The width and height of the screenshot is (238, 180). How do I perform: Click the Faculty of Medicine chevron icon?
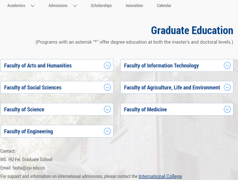click(x=227, y=109)
